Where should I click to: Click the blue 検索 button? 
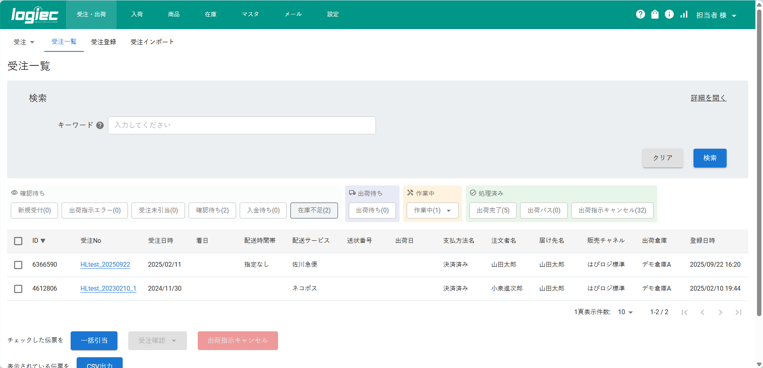[x=709, y=158]
